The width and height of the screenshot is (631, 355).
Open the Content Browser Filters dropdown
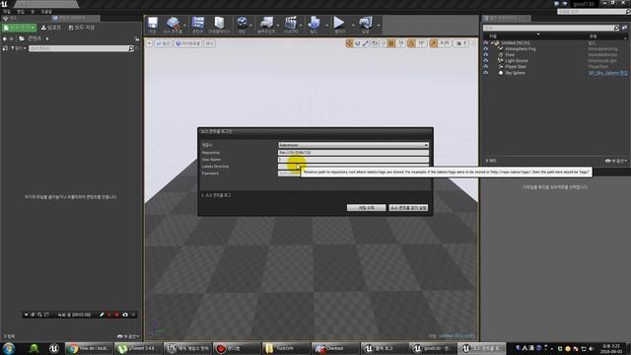point(19,48)
